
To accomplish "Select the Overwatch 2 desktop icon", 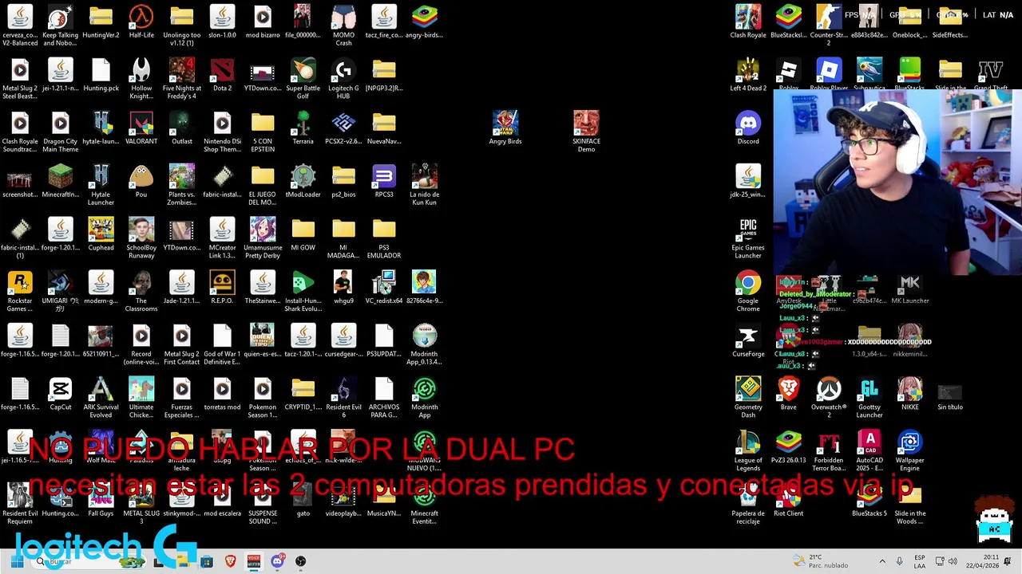I will click(x=829, y=399).
